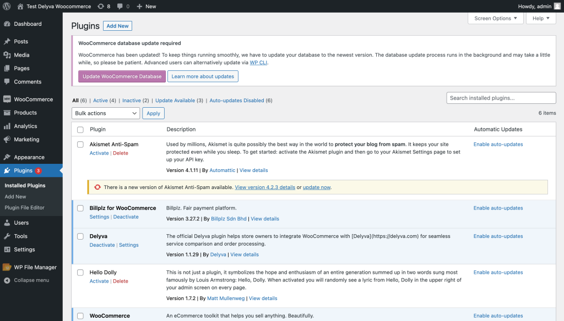This screenshot has height=321, width=564.
Task: Click update now for Akismet
Action: (x=317, y=187)
